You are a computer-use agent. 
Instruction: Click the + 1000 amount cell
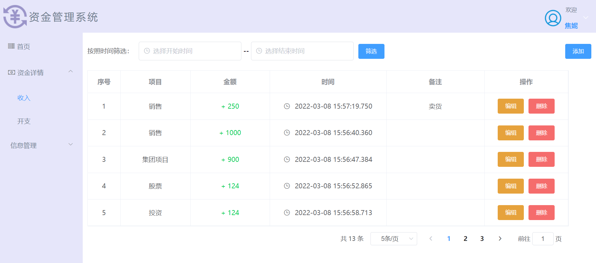point(230,133)
